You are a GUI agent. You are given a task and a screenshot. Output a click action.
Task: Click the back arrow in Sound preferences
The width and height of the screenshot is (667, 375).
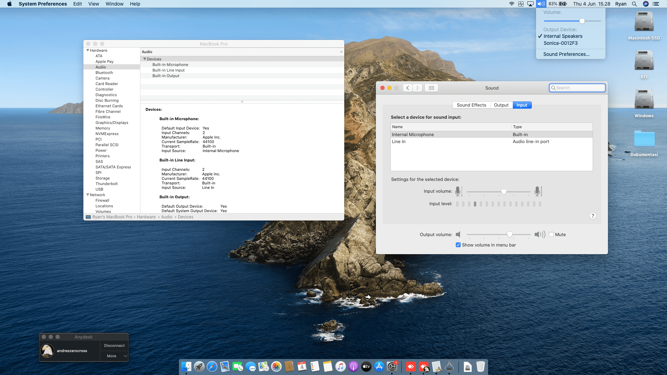408,88
